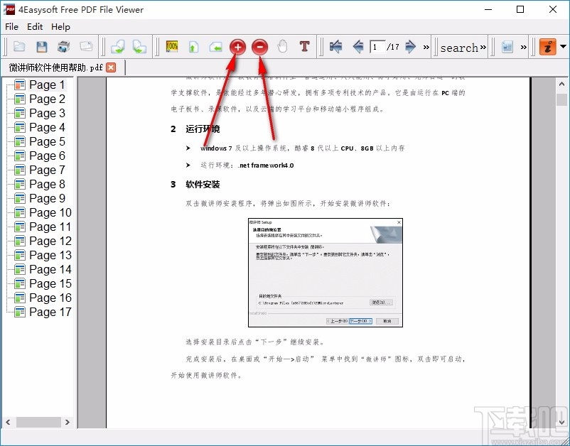This screenshot has height=446, width=570.
Task: Open the Edit menu
Action: coord(34,26)
